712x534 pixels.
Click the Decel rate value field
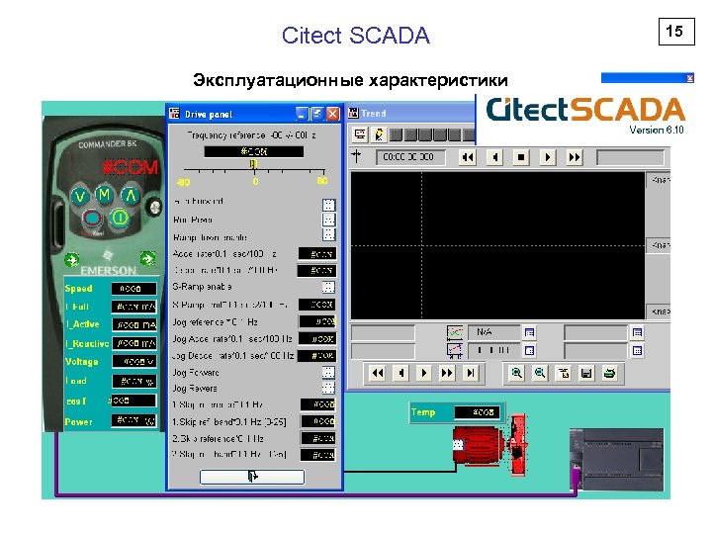317,271
